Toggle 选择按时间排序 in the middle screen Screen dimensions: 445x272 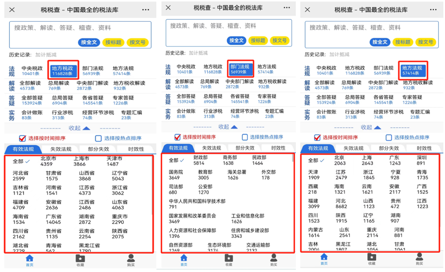[x=177, y=137]
